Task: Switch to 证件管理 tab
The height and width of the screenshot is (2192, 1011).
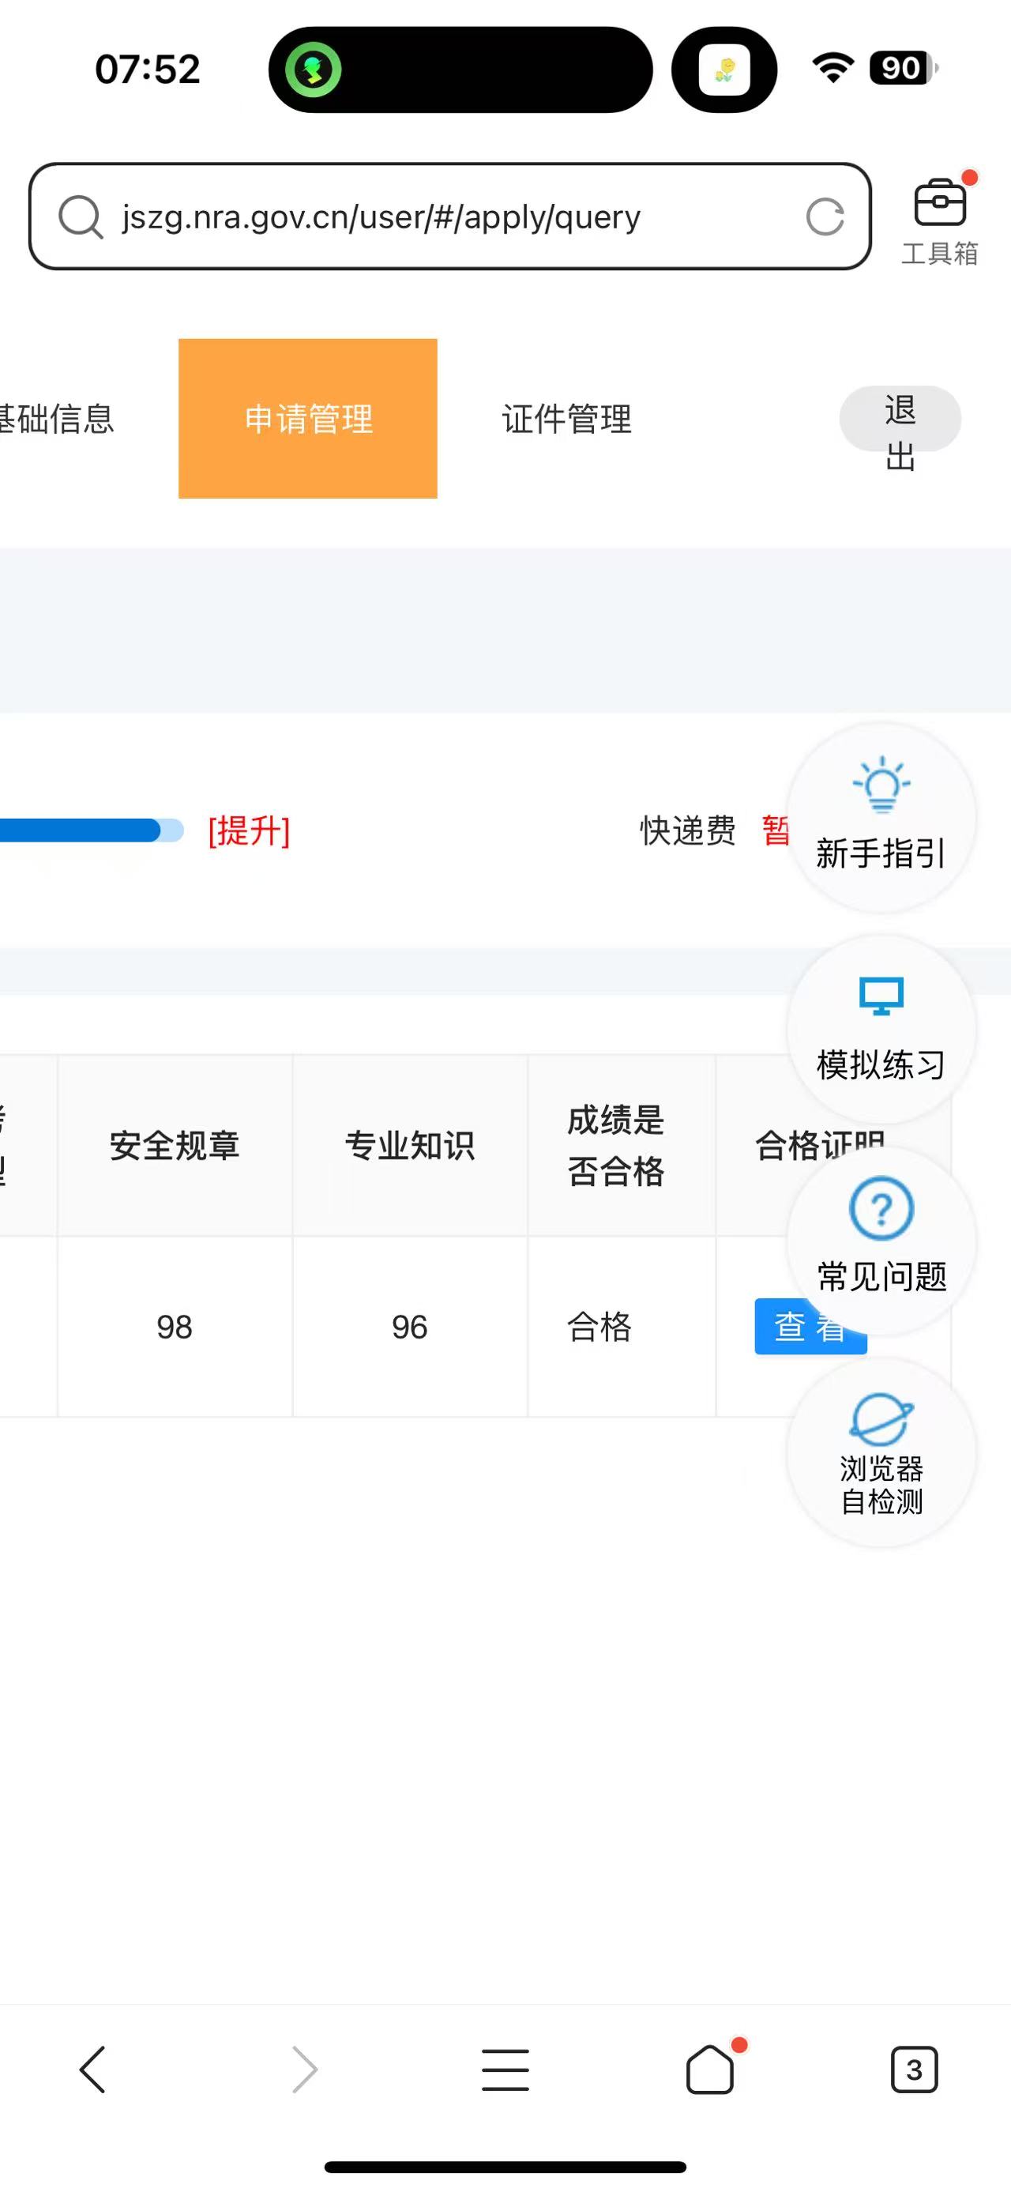Action: 566,419
